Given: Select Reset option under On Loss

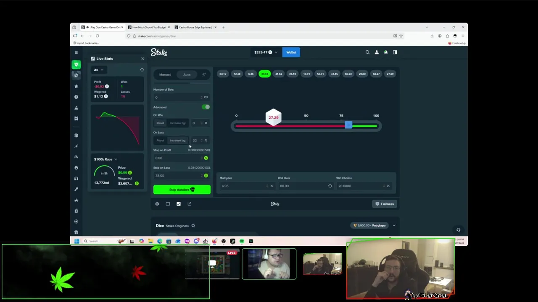Looking at the screenshot, I should click(x=160, y=141).
